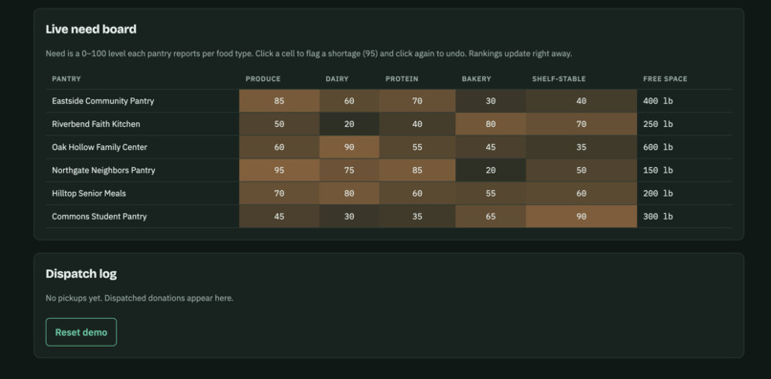Flag Hilltop Senior Meals protein cell 60
The width and height of the screenshot is (771, 379).
click(417, 194)
